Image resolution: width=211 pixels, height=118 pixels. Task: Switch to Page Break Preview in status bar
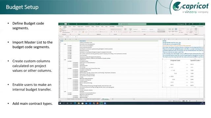190,101
